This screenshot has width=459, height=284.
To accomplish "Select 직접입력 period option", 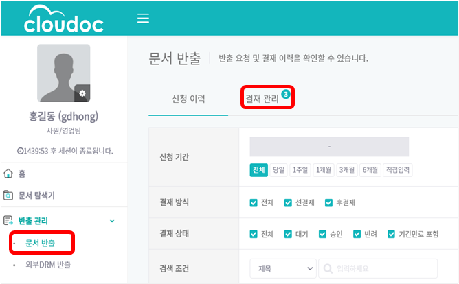I will (398, 170).
